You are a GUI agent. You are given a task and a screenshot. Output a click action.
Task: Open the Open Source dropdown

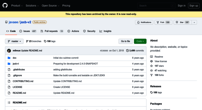pyautogui.click(x=50, y=5)
